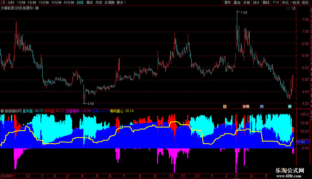Click the 4.00 low price label
The width and height of the screenshot is (312, 179).
91,104
